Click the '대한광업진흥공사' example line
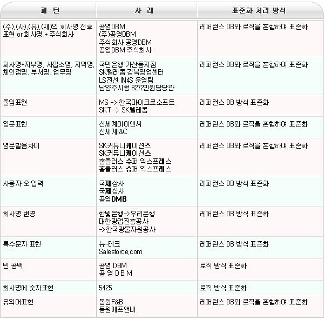The height and width of the screenshot is (319, 324). pyautogui.click(x=124, y=222)
